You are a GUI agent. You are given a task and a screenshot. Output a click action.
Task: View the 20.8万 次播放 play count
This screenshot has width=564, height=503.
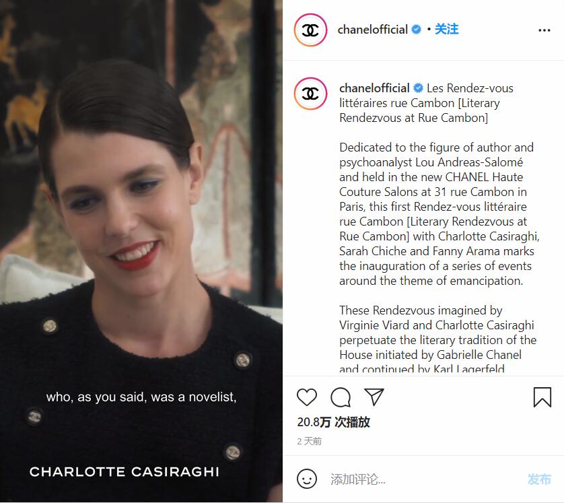tap(333, 422)
